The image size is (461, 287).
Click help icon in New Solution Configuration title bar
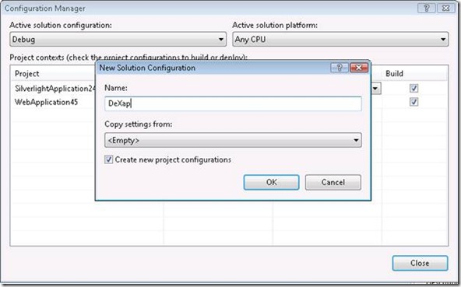point(340,68)
